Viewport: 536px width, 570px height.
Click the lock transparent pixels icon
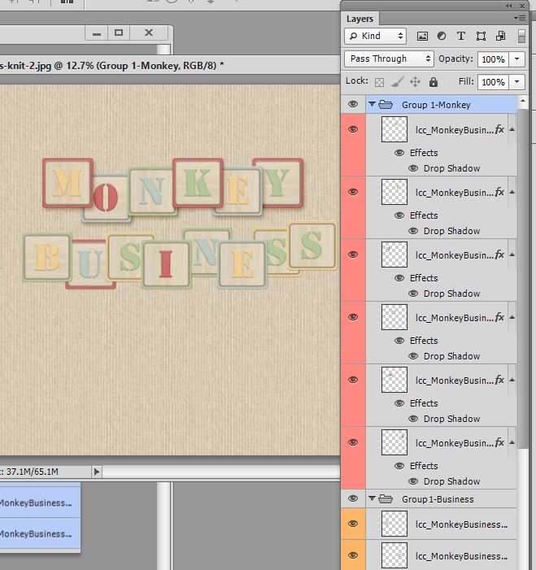click(x=379, y=82)
